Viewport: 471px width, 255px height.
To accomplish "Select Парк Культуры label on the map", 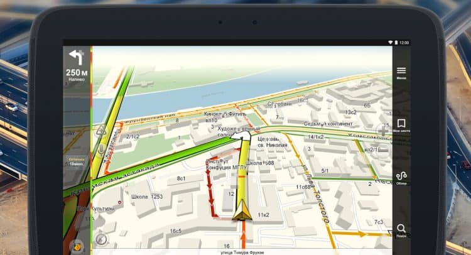I will pyautogui.click(x=95, y=208).
